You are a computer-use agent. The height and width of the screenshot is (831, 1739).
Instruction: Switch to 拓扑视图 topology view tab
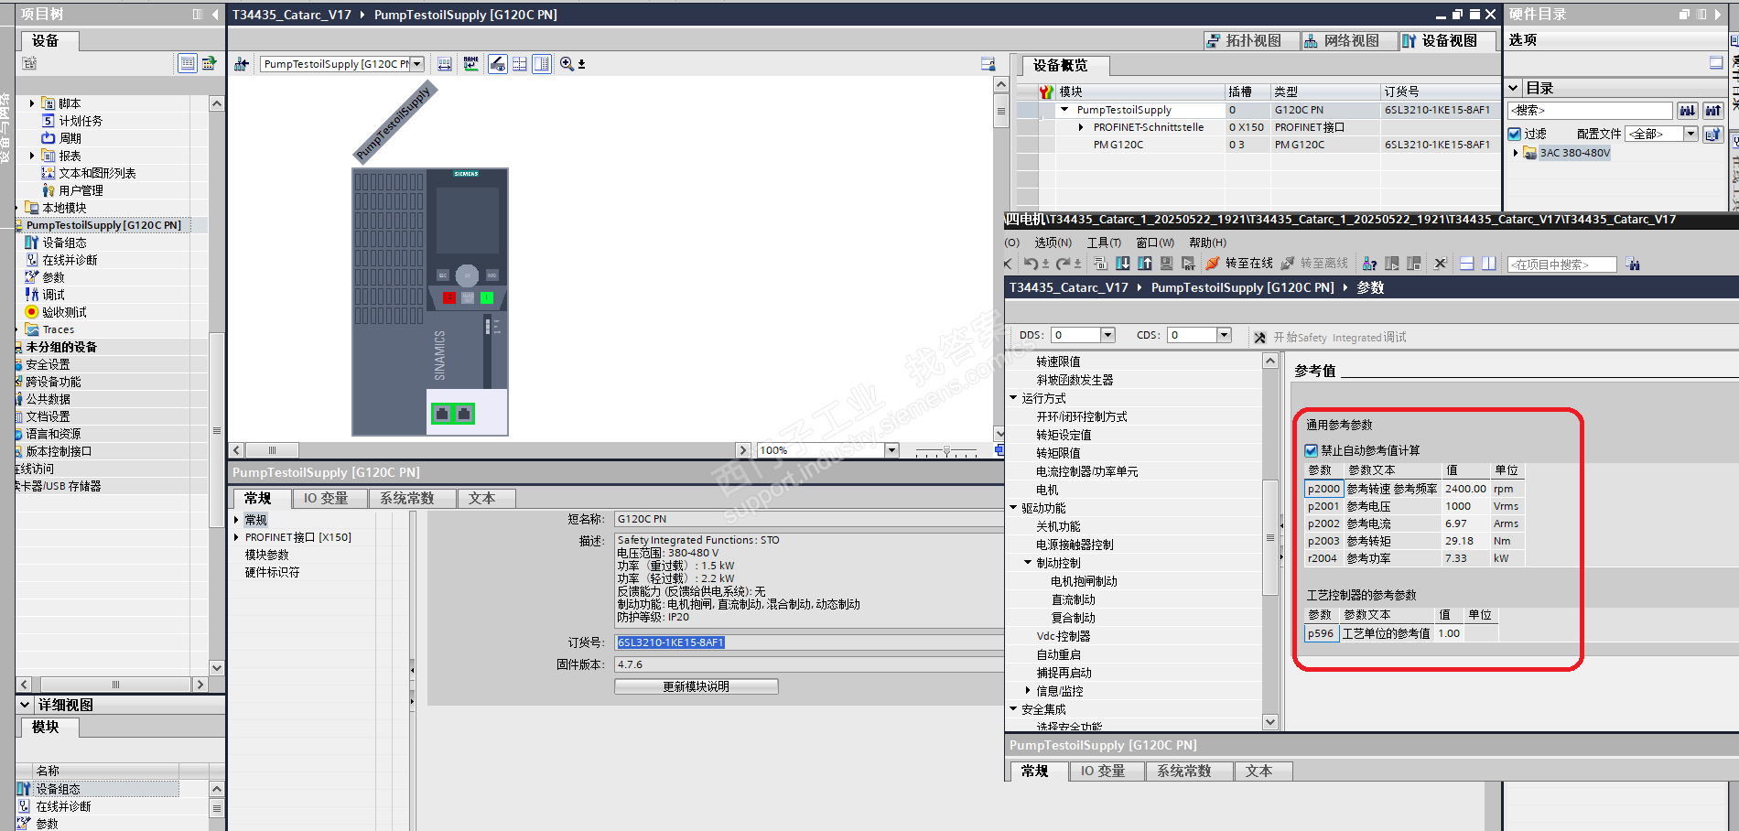tap(1251, 40)
